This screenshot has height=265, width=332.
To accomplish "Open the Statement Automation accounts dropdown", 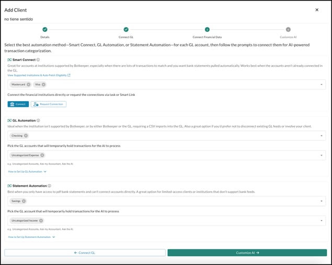I will (321, 201).
